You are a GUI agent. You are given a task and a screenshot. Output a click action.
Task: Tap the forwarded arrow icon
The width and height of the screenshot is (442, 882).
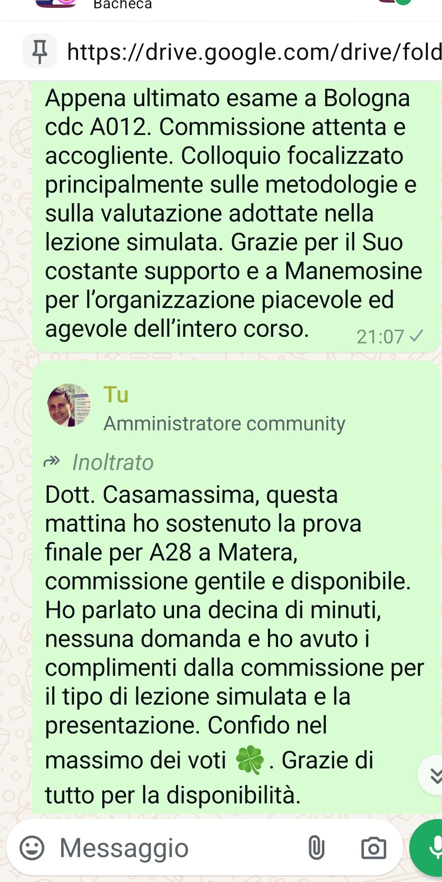pyautogui.click(x=52, y=461)
